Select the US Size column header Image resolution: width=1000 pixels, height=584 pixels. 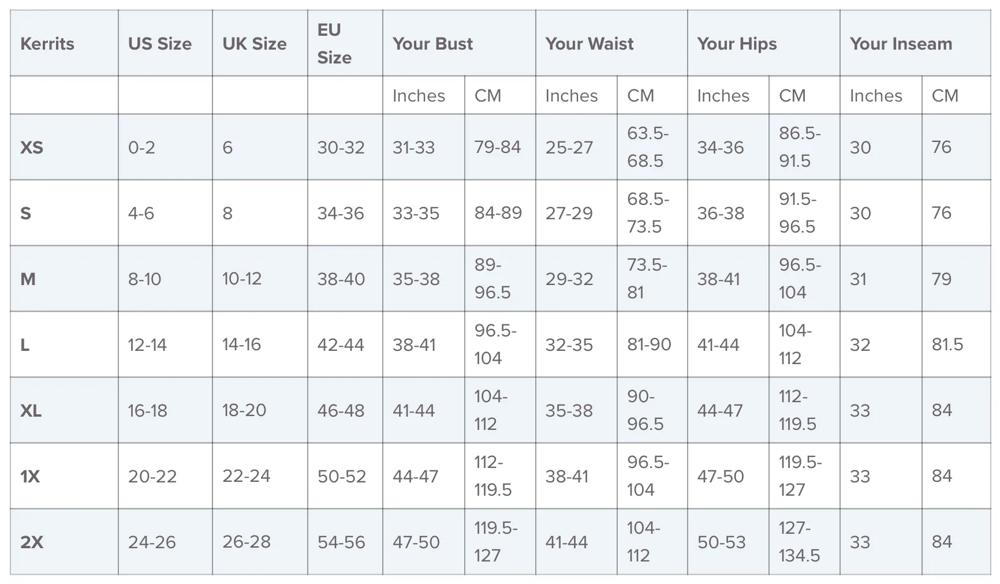point(165,43)
